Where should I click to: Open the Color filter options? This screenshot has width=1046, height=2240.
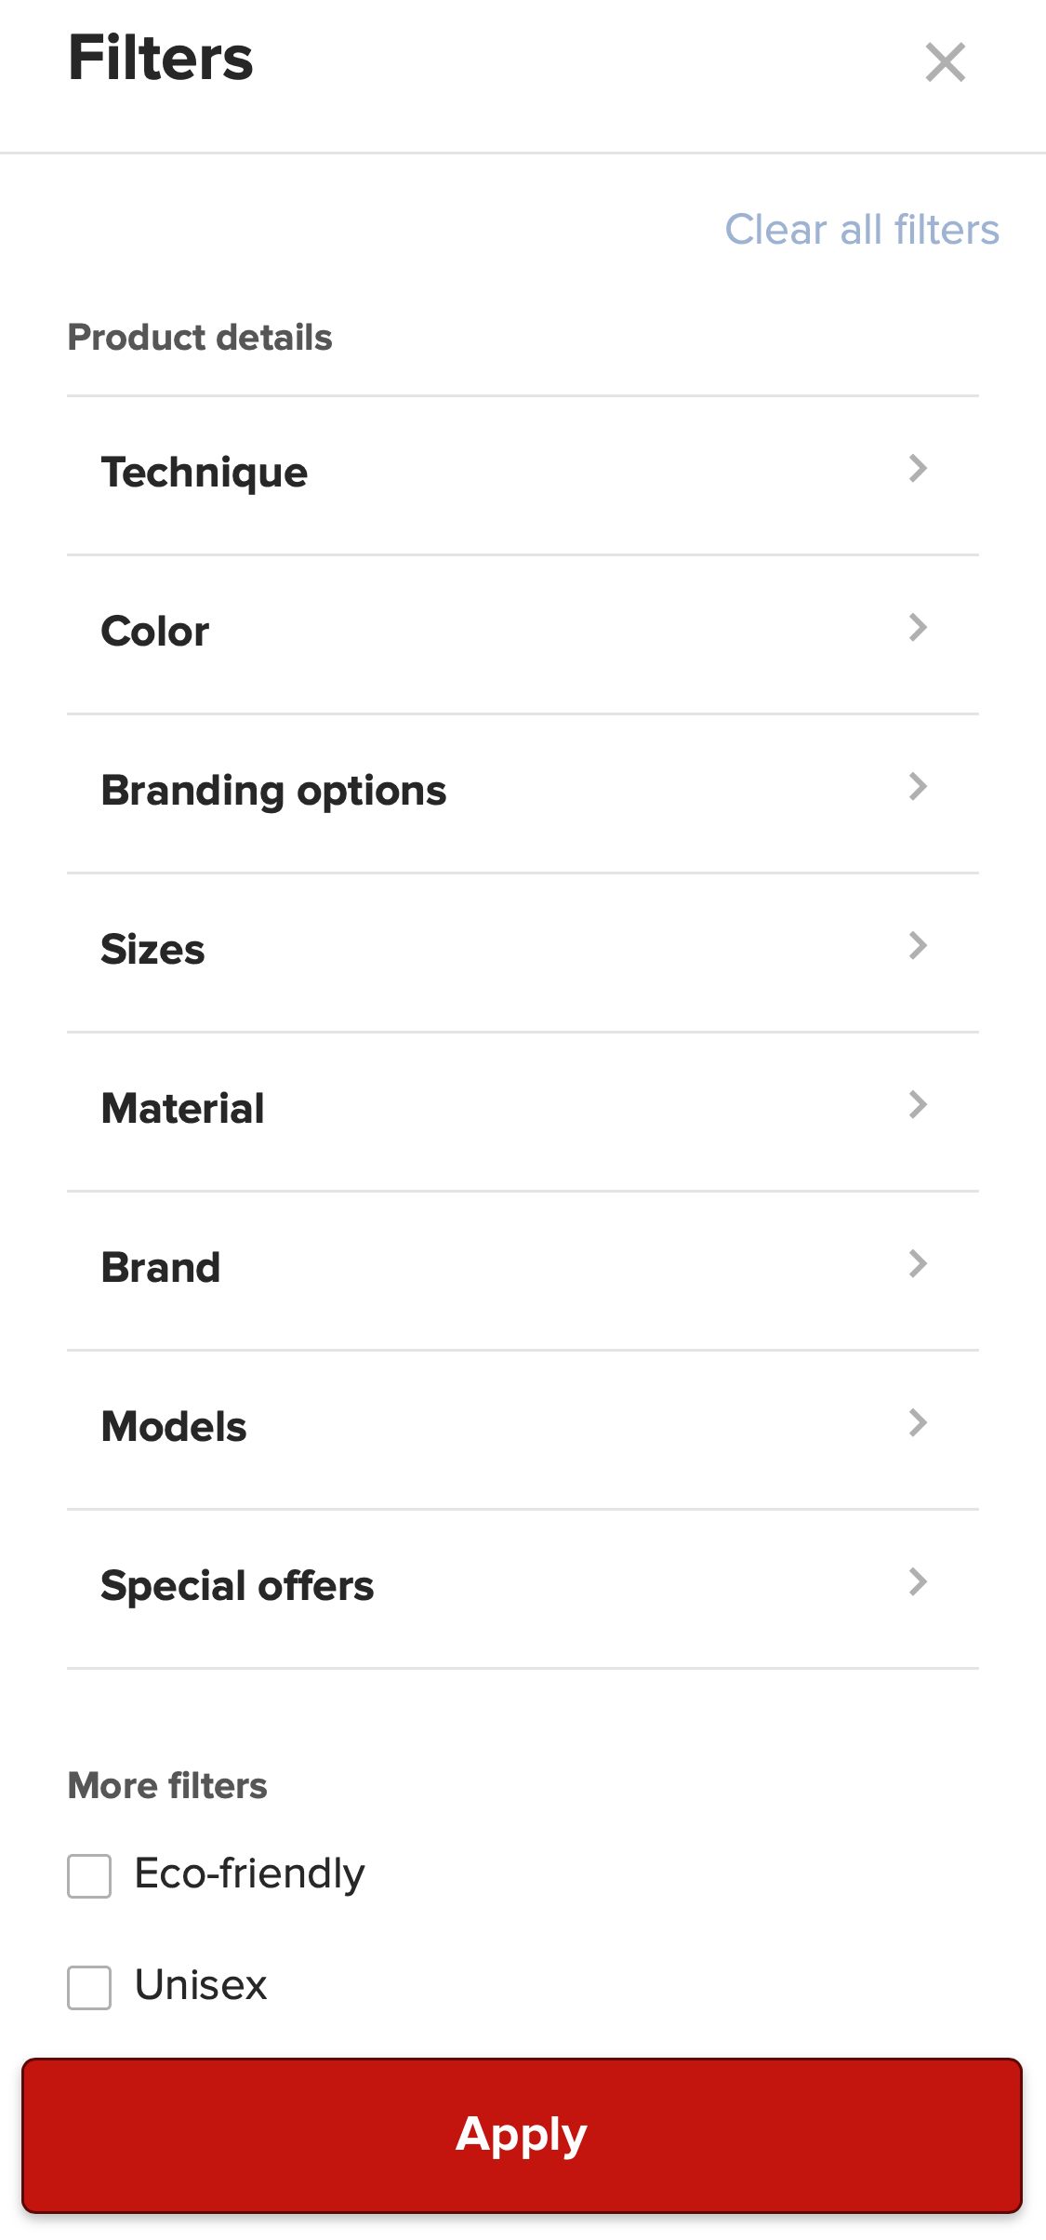pyautogui.click(x=523, y=631)
